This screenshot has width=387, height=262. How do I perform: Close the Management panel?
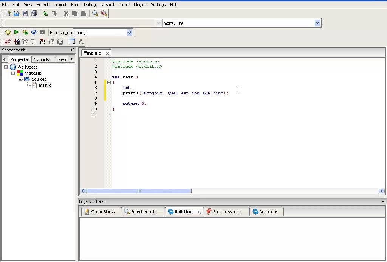coord(72,50)
